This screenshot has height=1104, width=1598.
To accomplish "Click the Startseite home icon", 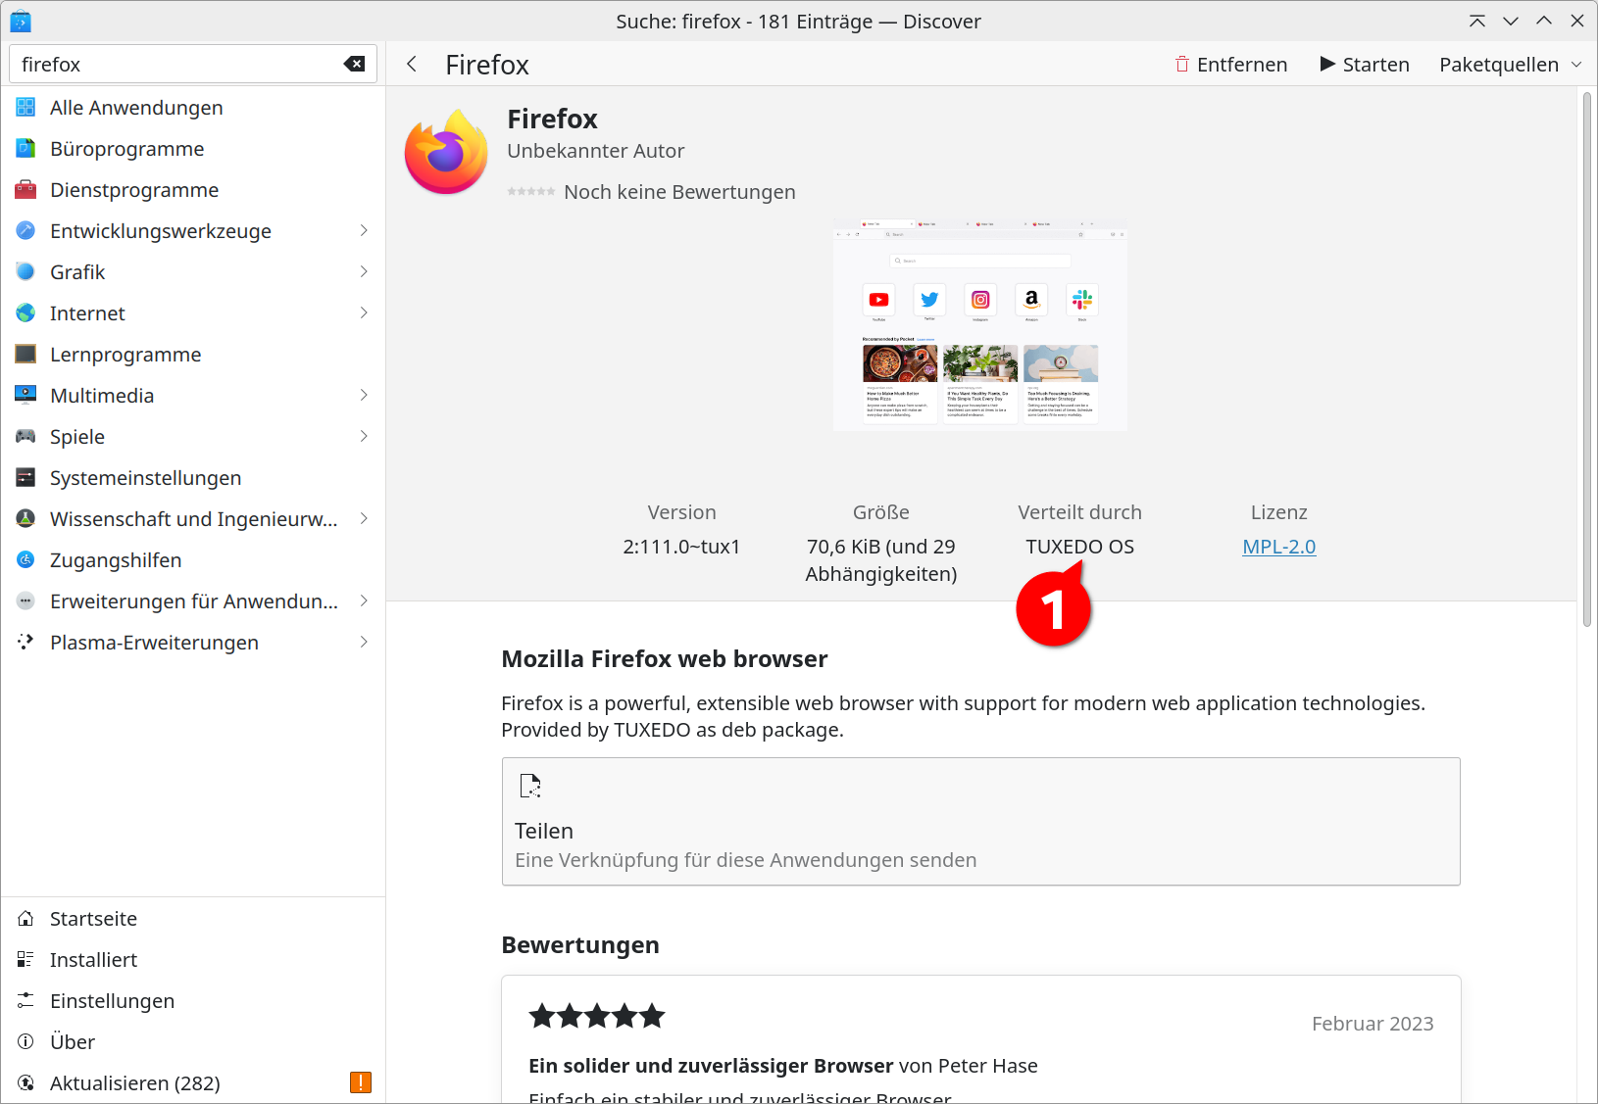I will click(25, 919).
